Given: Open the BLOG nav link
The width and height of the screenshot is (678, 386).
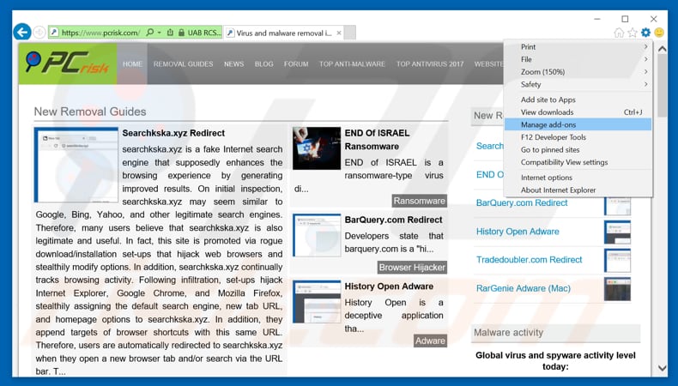Looking at the screenshot, I should [263, 64].
